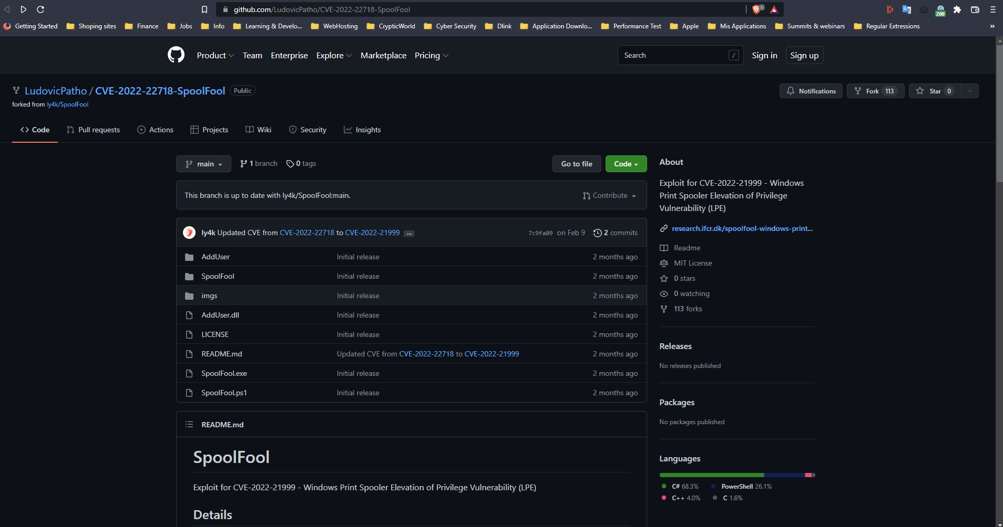Click the Sign in link
Screen dimensions: 1003x527
pyautogui.click(x=764, y=55)
